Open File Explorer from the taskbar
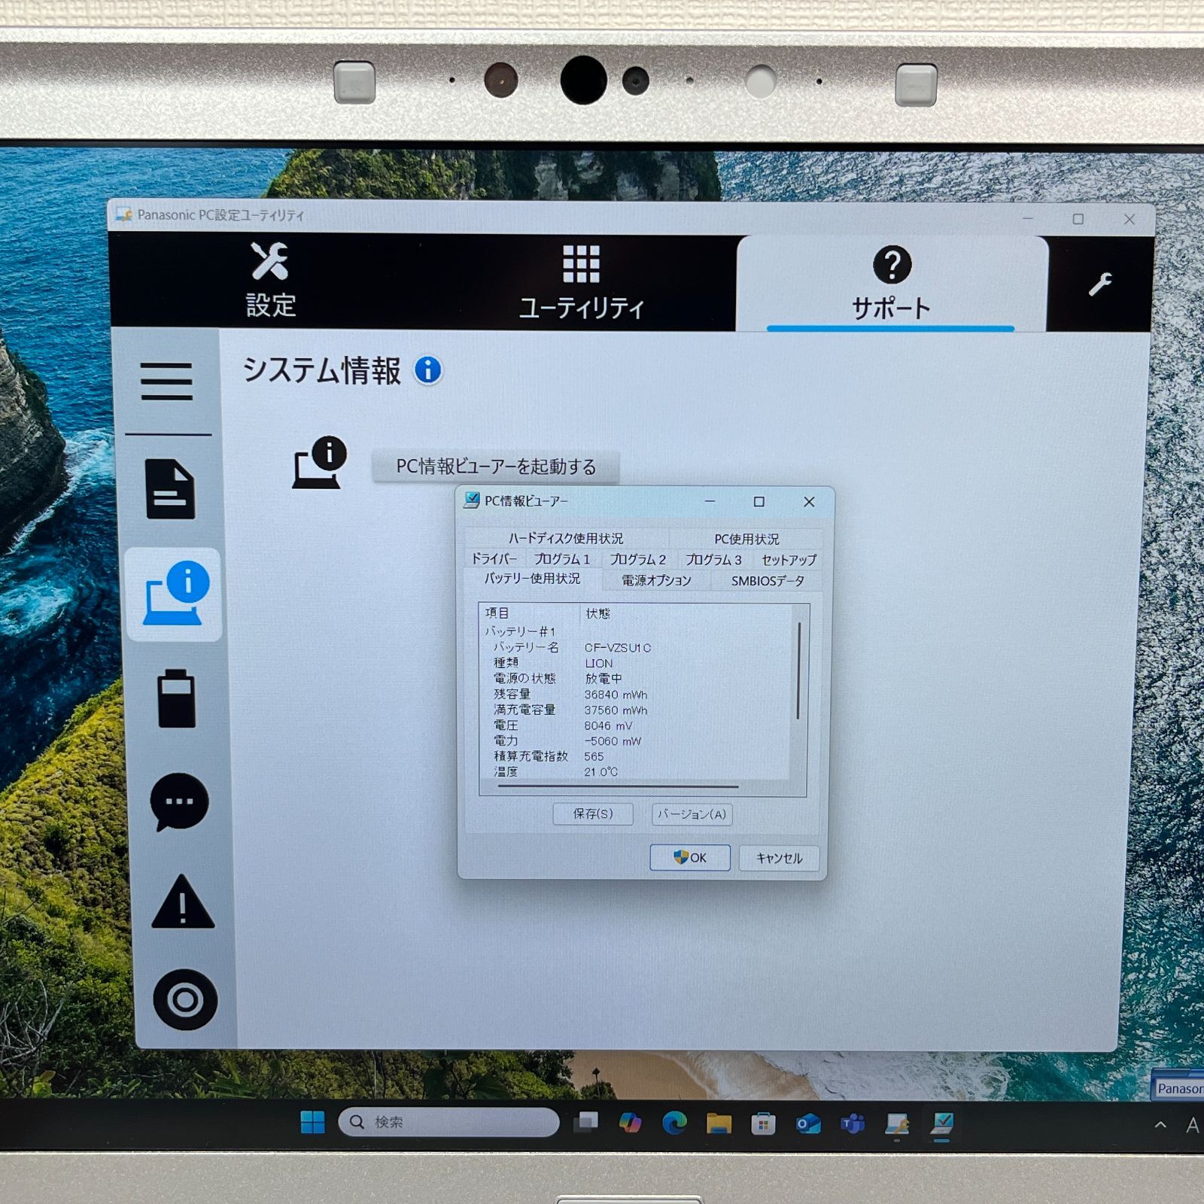Image resolution: width=1204 pixels, height=1204 pixels. [x=719, y=1123]
